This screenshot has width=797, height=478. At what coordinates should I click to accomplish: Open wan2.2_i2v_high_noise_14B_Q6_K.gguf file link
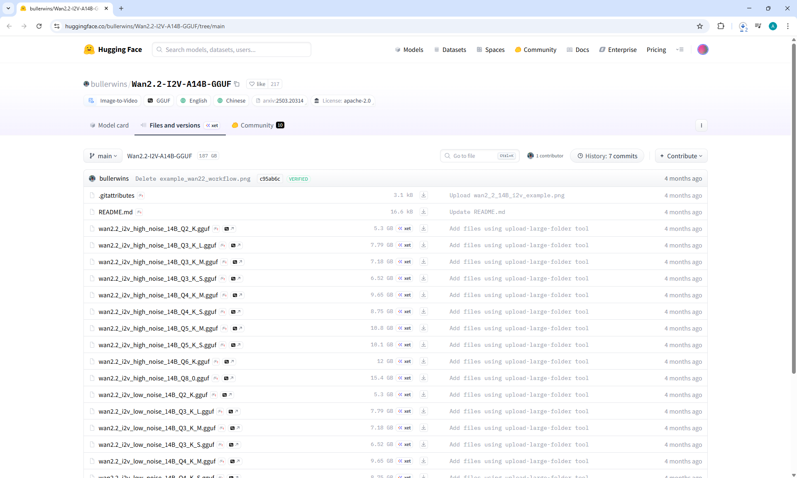click(x=154, y=362)
